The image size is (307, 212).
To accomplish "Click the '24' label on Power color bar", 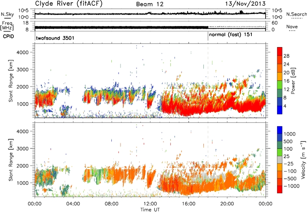I will point(286,64).
